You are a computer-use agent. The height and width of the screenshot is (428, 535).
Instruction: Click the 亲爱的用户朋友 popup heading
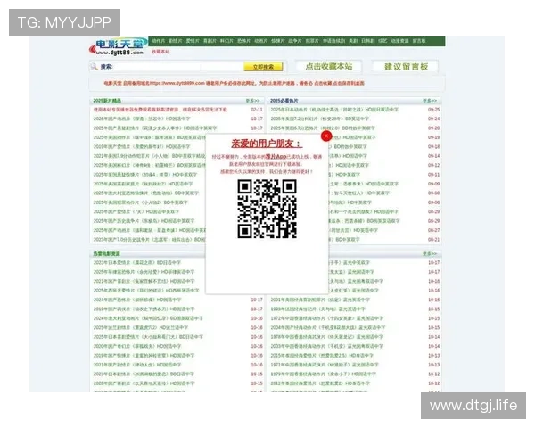point(267,144)
